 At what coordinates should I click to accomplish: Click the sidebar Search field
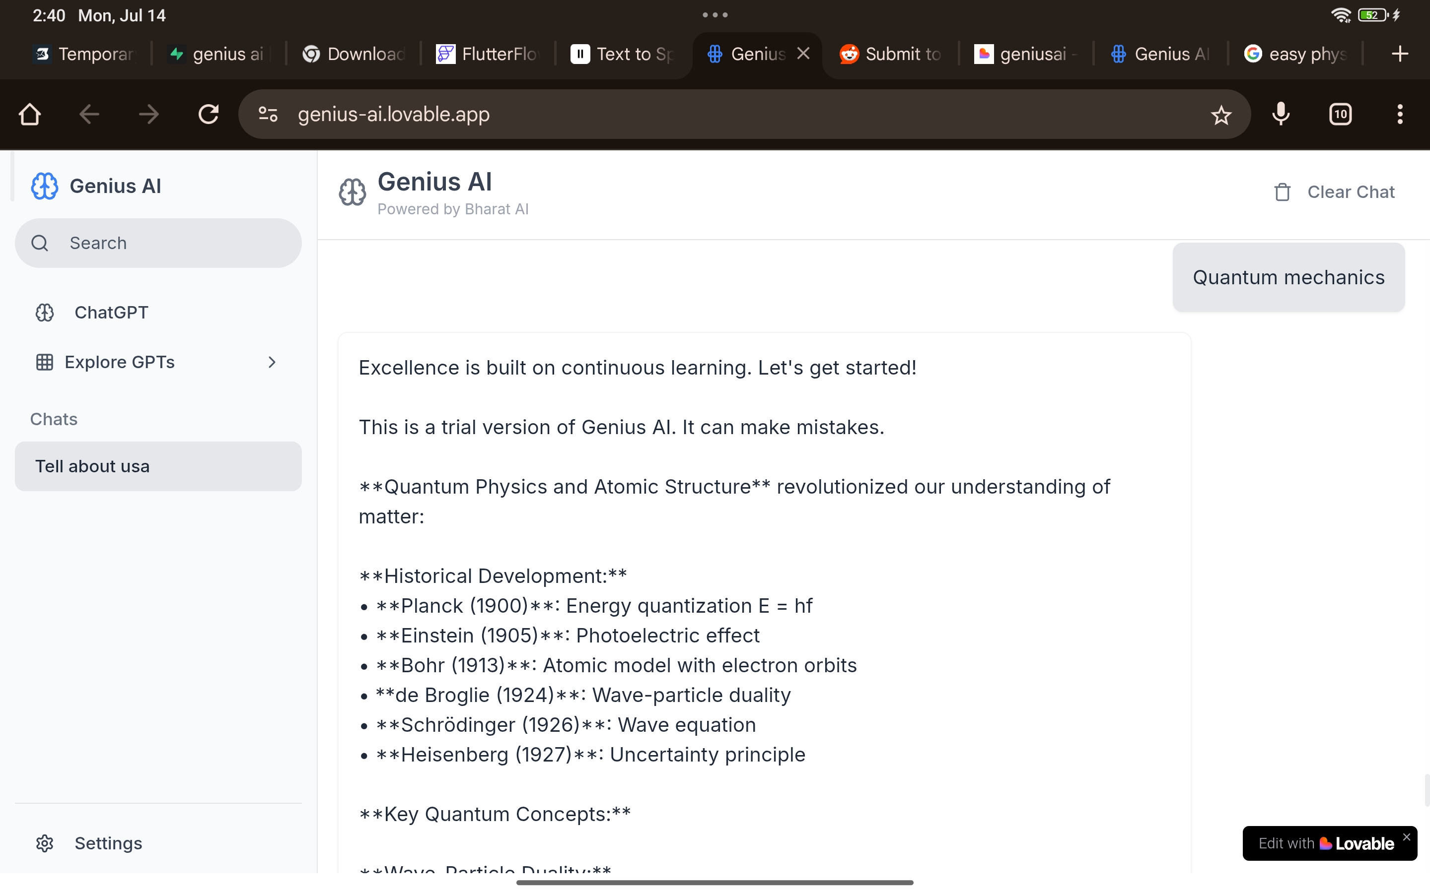pos(158,243)
